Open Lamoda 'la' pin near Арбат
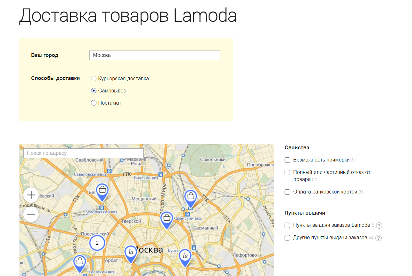 (131, 254)
